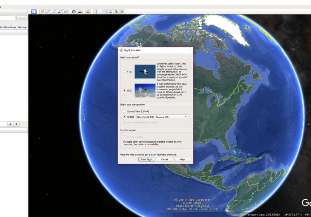Click the Start Flight button
This screenshot has width=311, height=217.
[x=147, y=159]
